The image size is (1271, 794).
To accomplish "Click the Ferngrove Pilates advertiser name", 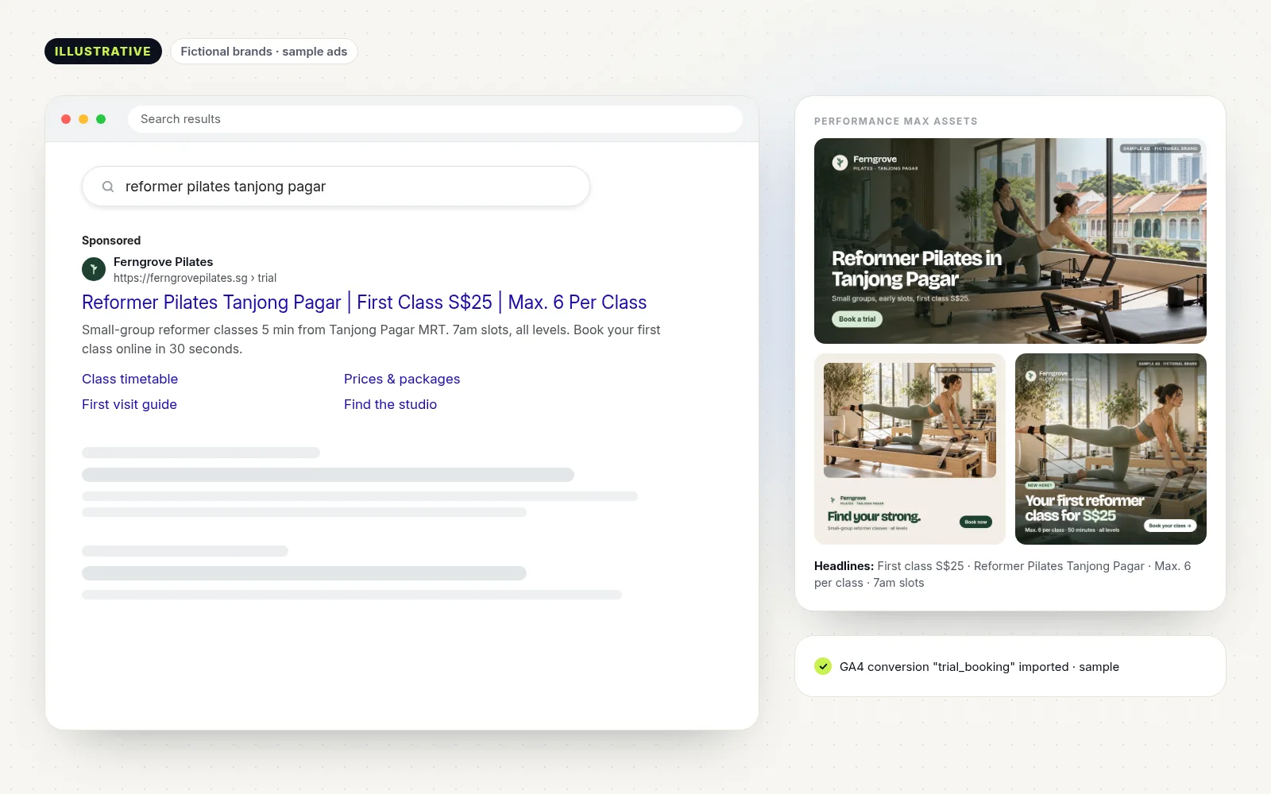I will pyautogui.click(x=163, y=262).
